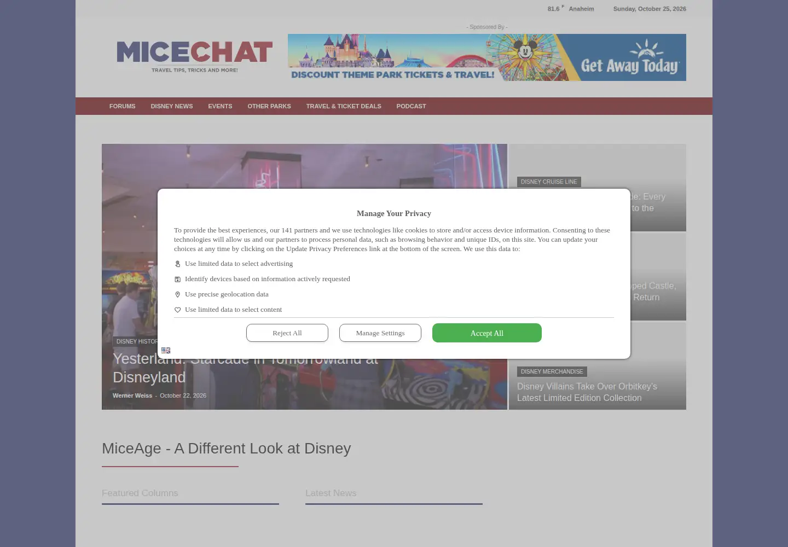Image resolution: width=788 pixels, height=547 pixels.
Task: Go to Disney News section
Action: tap(172, 106)
